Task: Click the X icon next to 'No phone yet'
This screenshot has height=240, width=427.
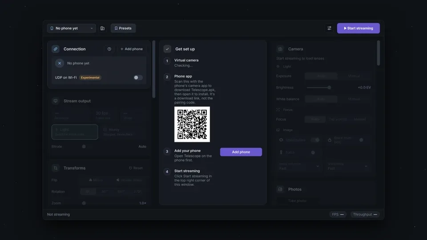Action: coord(59,63)
